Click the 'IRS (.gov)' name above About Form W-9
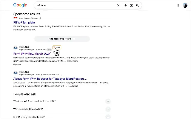The width and height of the screenshot is (191, 119). (24, 72)
